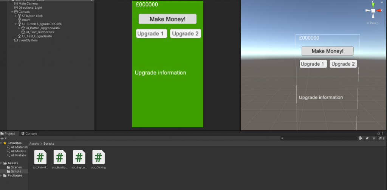Click the star icon to save search
The image size is (387, 190).
374,139
